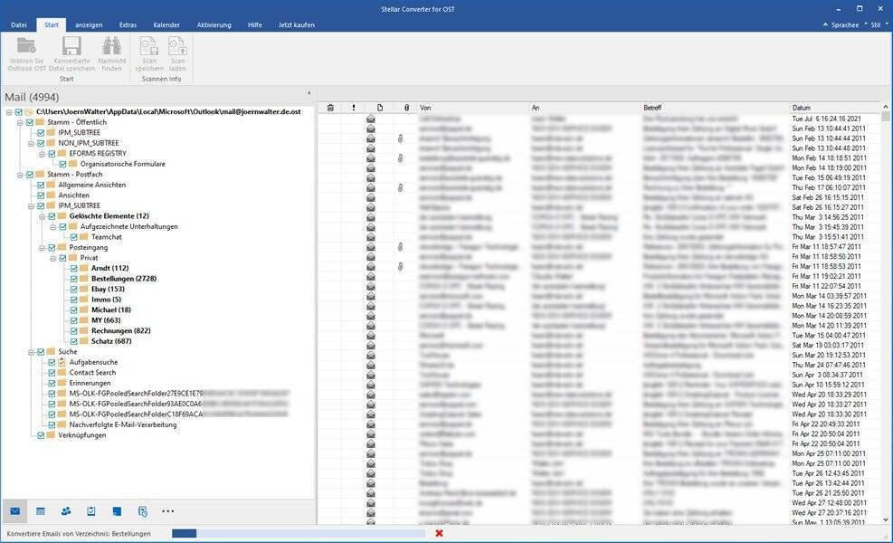
Task: Switch to contacts view in bottom navigation
Action: pyautogui.click(x=66, y=511)
